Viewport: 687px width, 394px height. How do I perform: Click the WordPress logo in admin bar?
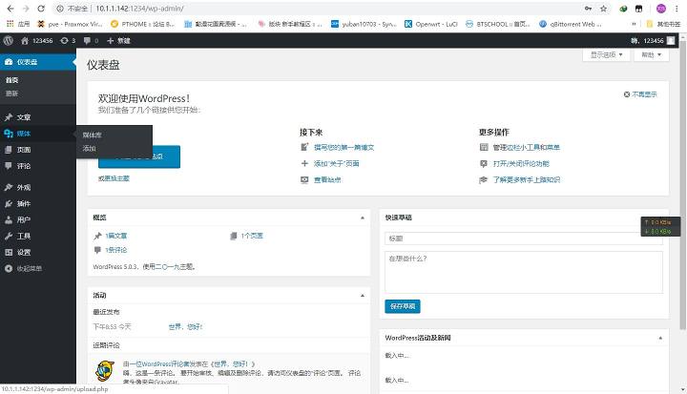[8, 40]
